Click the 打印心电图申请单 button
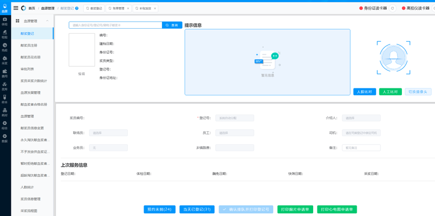This screenshot has height=216, width=435. (337, 209)
